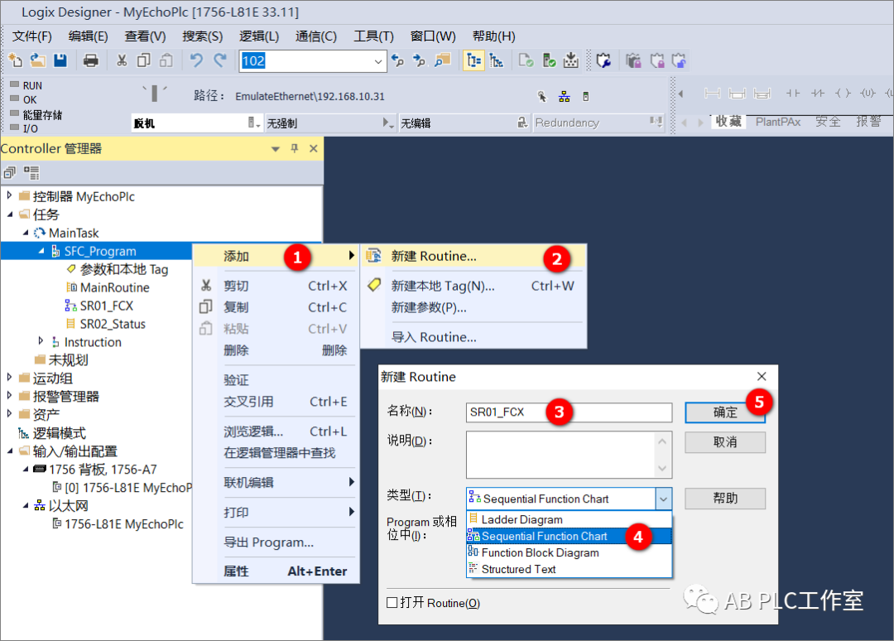Toggle the pin on Controller 管理器 panel

coord(294,148)
